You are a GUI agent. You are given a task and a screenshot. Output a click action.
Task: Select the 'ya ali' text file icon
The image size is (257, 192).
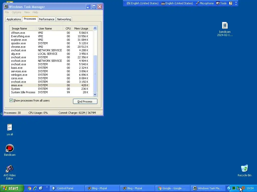click(x=10, y=130)
